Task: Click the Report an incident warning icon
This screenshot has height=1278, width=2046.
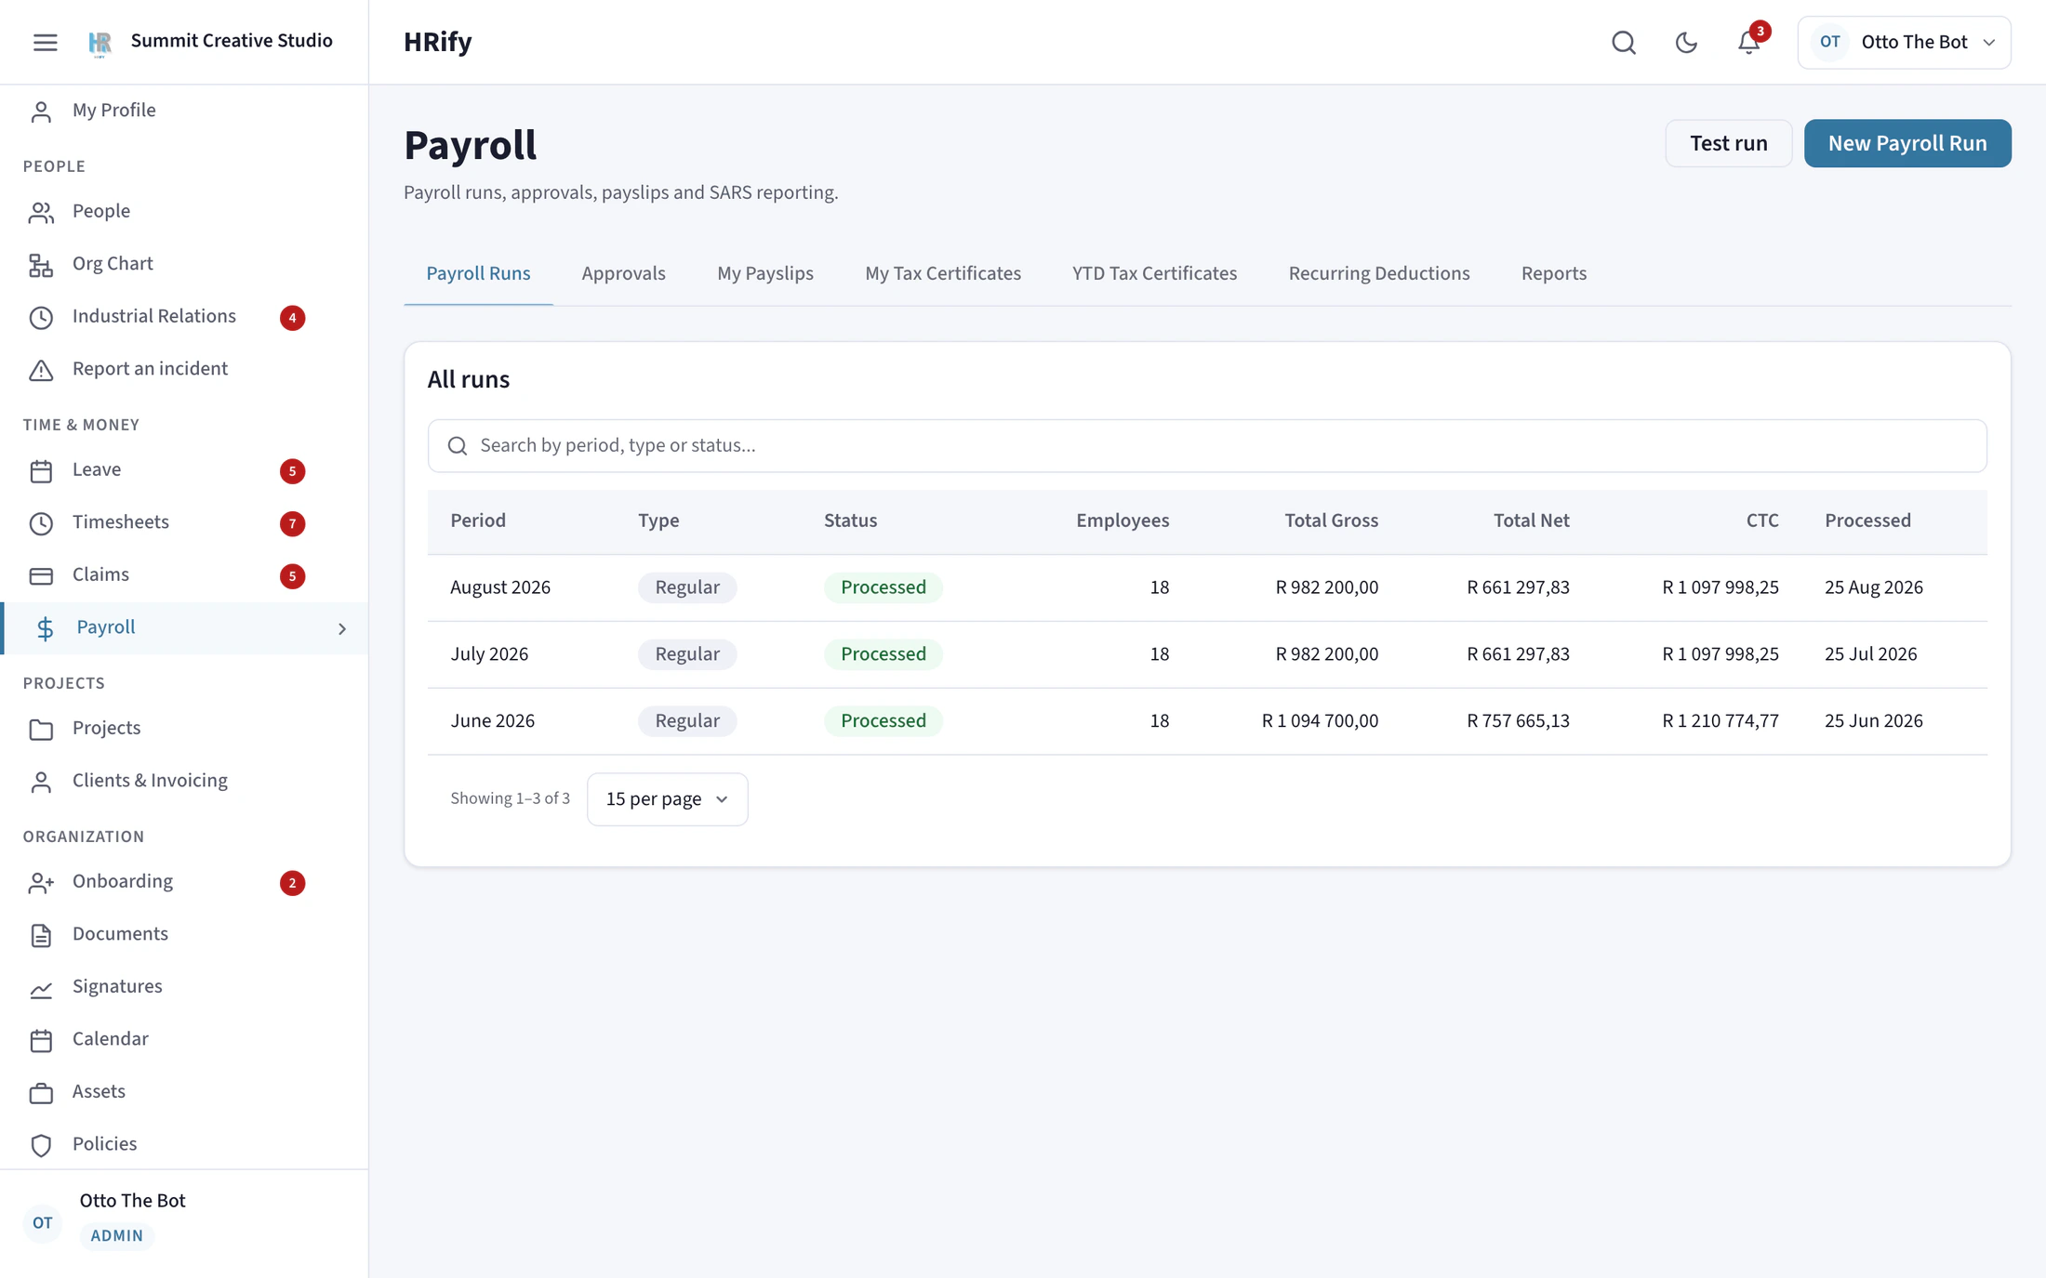Action: (41, 369)
